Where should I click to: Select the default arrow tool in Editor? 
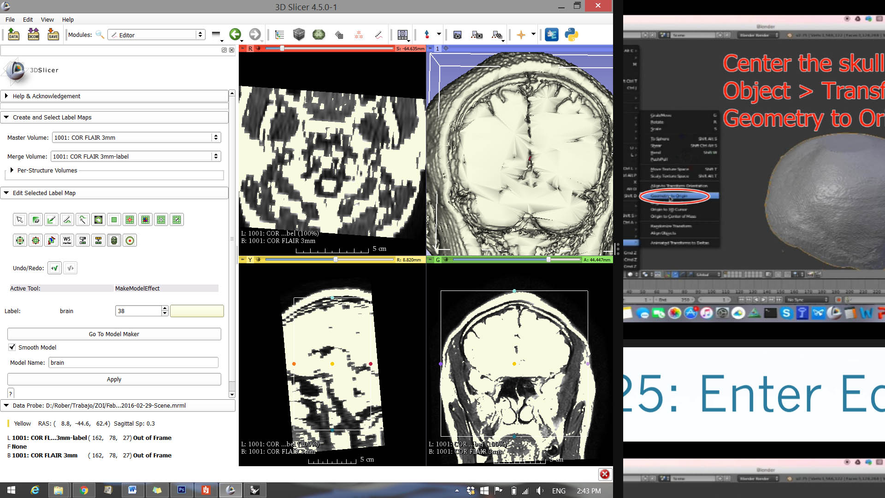tap(20, 220)
